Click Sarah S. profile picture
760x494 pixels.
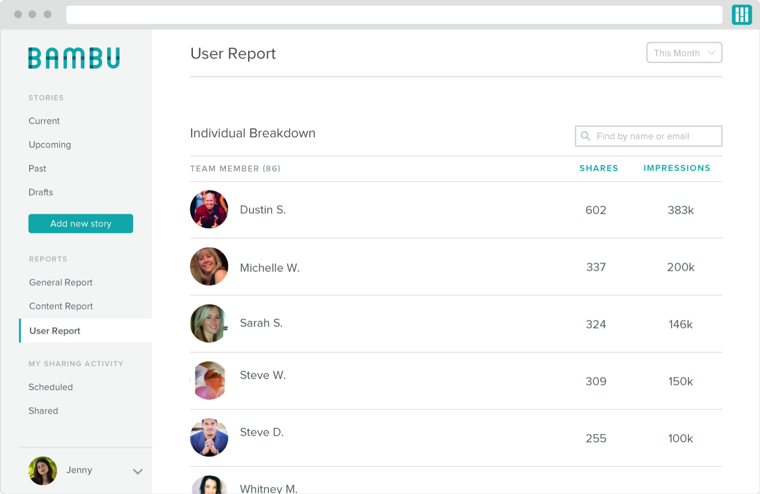click(x=209, y=323)
